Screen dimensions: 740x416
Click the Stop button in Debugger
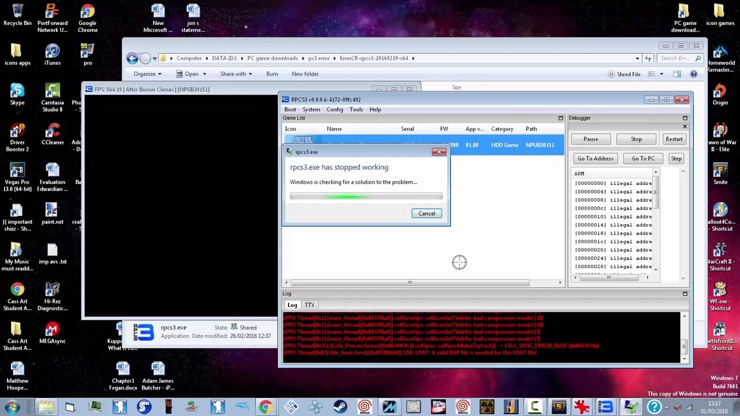(636, 139)
